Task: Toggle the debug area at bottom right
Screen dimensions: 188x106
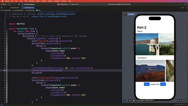Action: click(186, 105)
